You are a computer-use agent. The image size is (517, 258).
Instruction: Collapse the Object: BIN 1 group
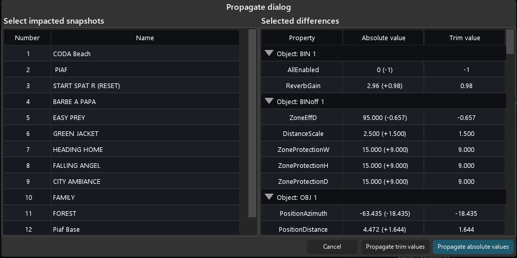(x=269, y=54)
